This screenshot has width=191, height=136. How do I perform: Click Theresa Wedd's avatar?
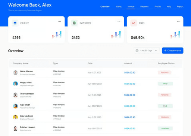[x=15, y=95]
